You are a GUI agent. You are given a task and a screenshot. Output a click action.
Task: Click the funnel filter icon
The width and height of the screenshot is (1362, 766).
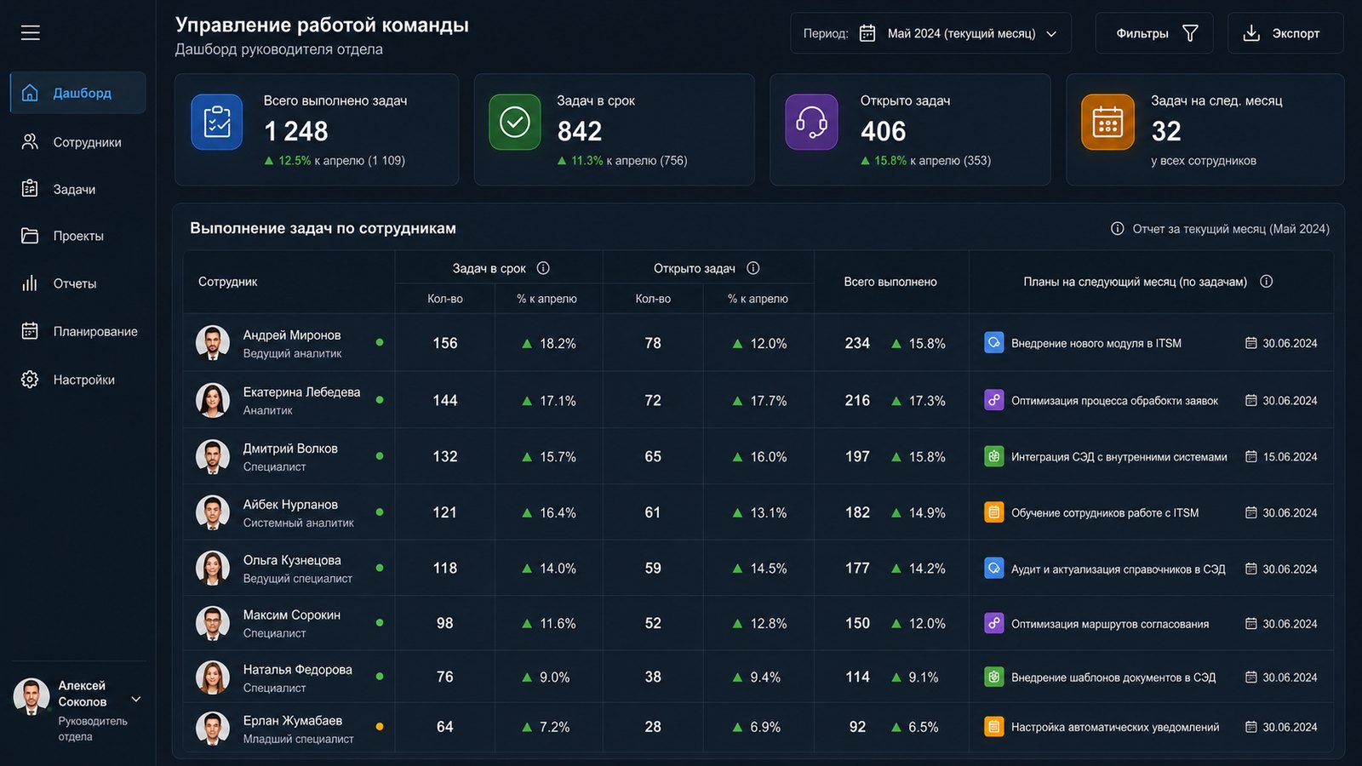click(x=1190, y=33)
